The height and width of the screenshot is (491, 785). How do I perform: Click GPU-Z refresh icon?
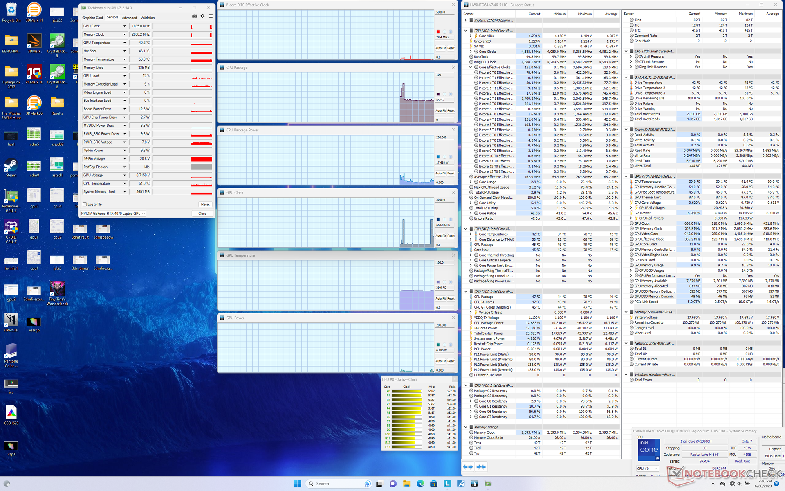click(202, 16)
